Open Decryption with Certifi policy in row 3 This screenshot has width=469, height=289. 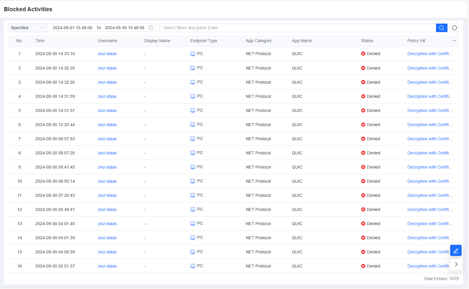[430, 82]
